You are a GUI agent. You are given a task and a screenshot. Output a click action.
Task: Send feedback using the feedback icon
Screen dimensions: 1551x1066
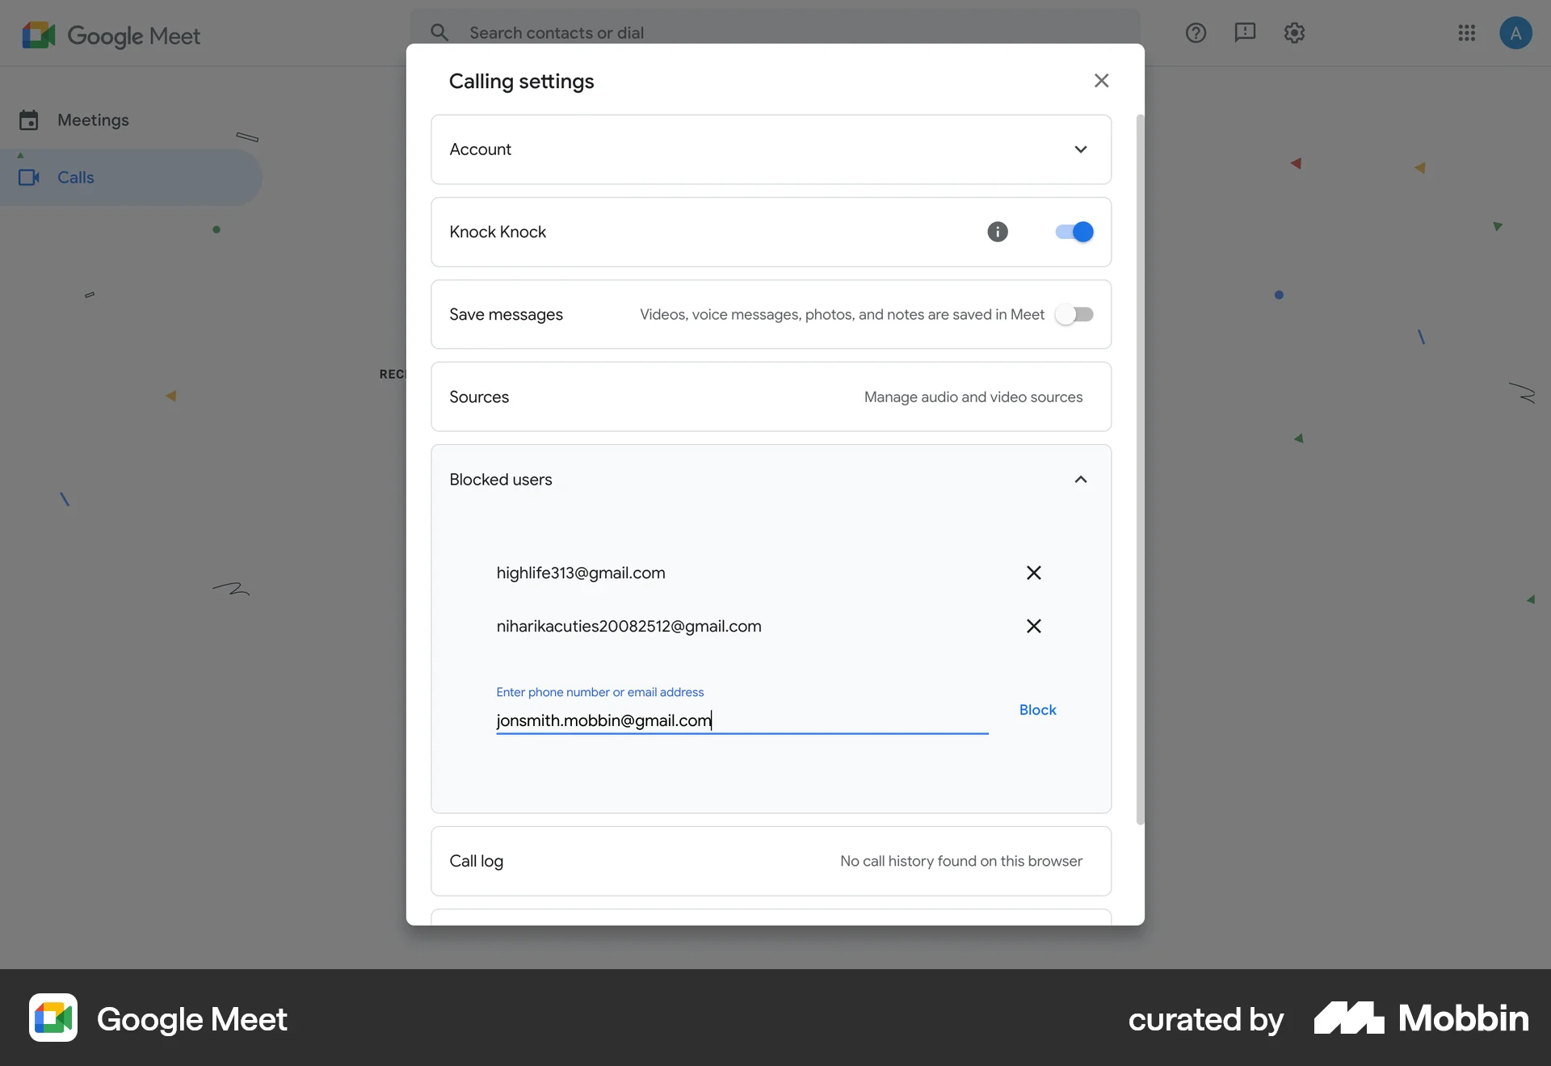click(x=1245, y=32)
